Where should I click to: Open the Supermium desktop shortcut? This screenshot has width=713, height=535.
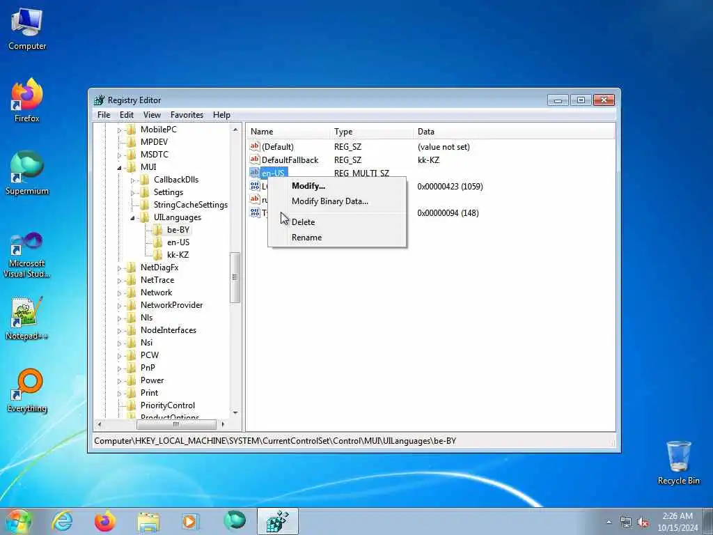tap(27, 173)
